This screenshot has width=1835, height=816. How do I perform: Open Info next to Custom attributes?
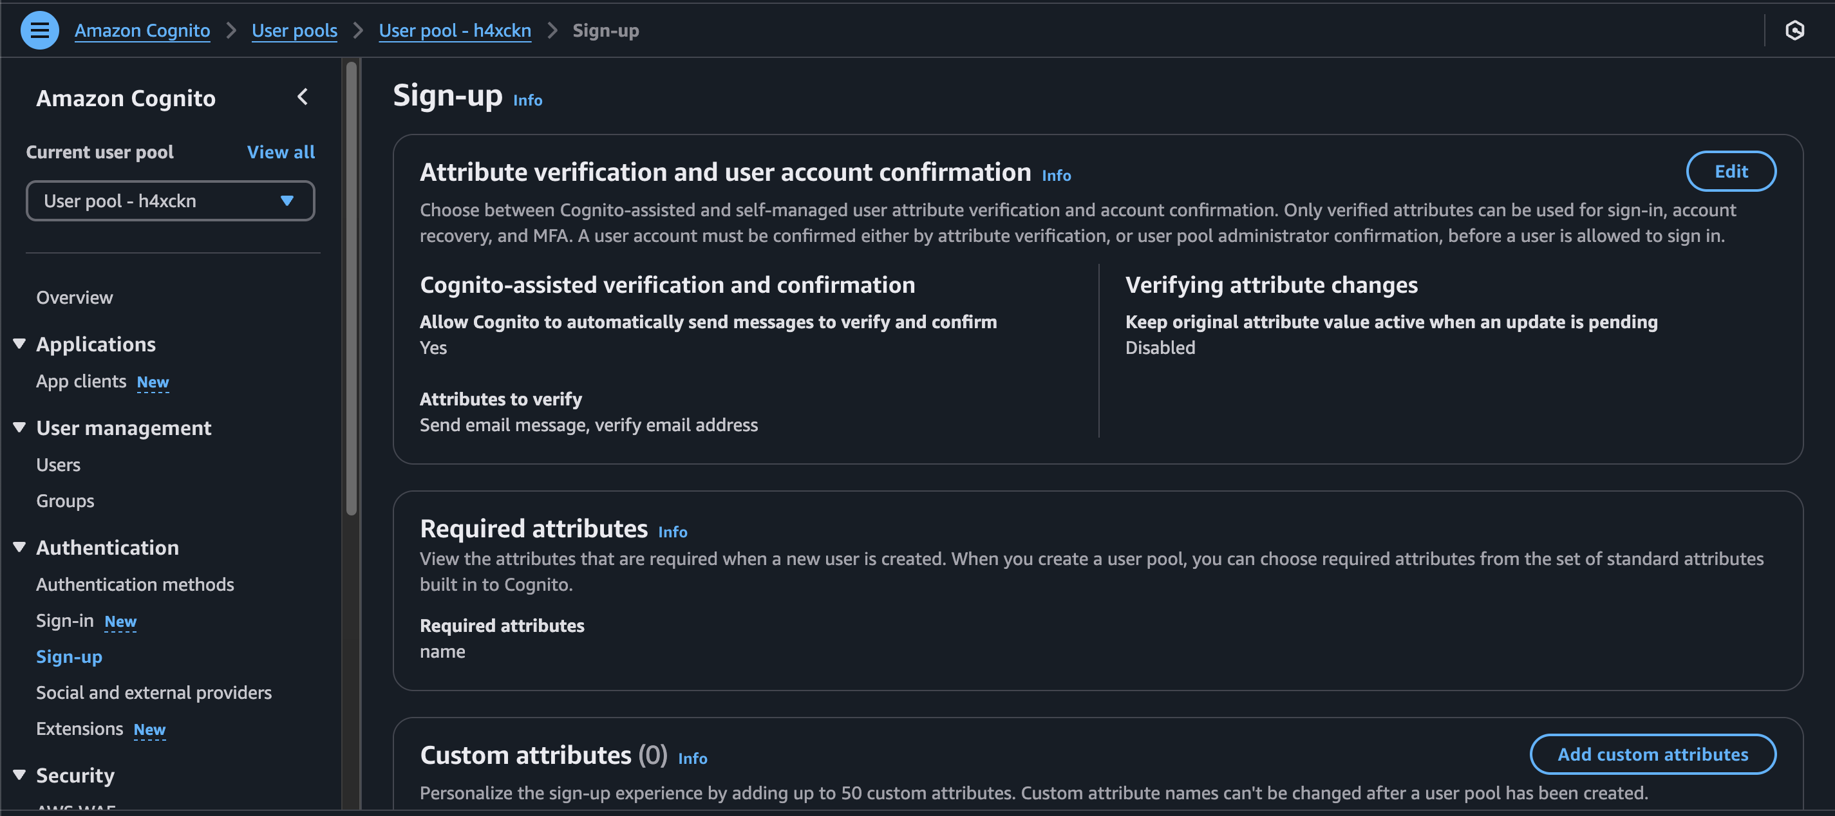(x=692, y=758)
